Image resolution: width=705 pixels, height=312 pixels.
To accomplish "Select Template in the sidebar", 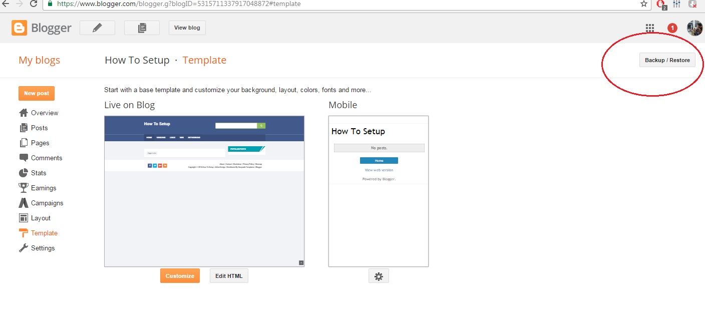I will (43, 233).
